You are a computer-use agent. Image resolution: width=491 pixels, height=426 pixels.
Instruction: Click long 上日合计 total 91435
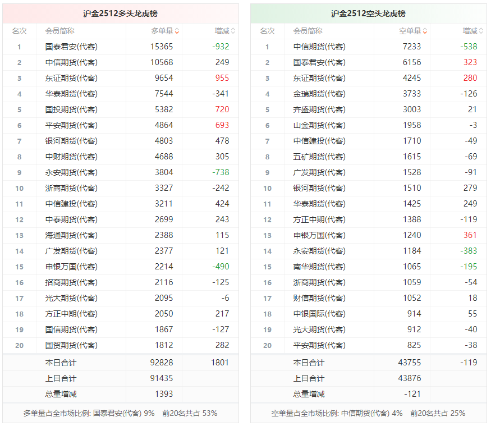[162, 378]
